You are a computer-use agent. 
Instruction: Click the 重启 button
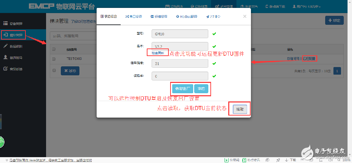pyautogui.click(x=201, y=89)
